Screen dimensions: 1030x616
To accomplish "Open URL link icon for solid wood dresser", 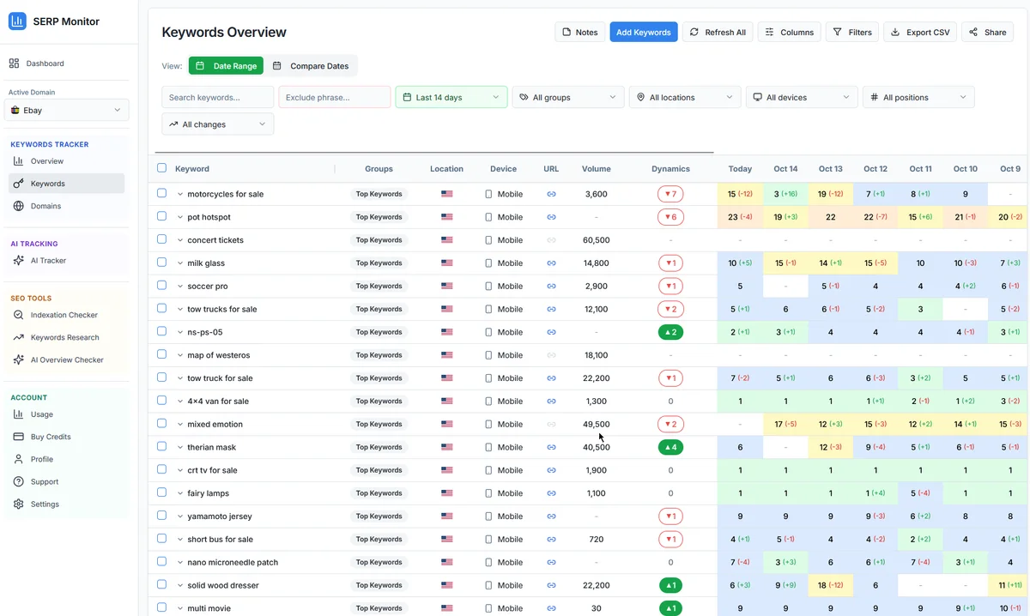I will coord(551,585).
